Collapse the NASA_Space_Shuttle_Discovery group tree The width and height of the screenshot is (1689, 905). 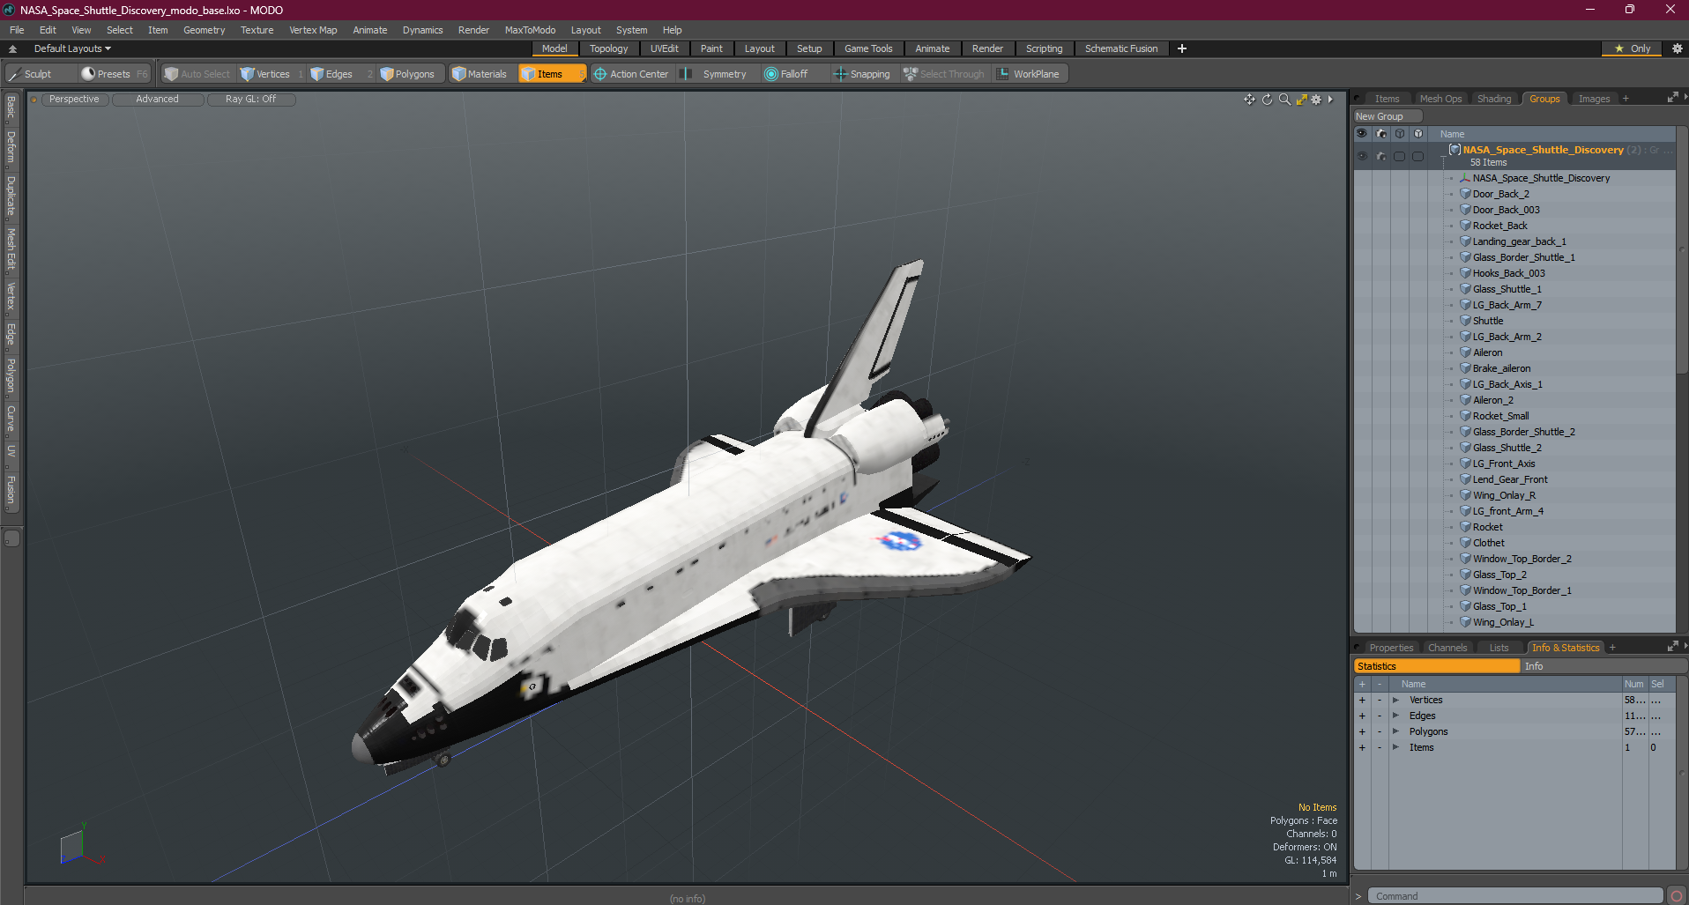click(x=1443, y=156)
